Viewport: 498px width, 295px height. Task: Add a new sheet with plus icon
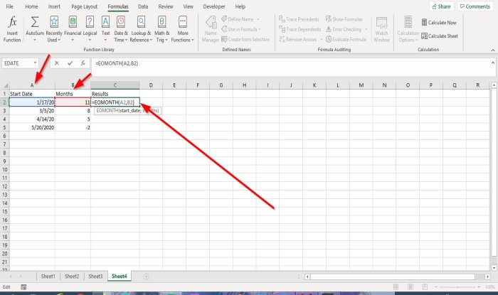(146, 277)
